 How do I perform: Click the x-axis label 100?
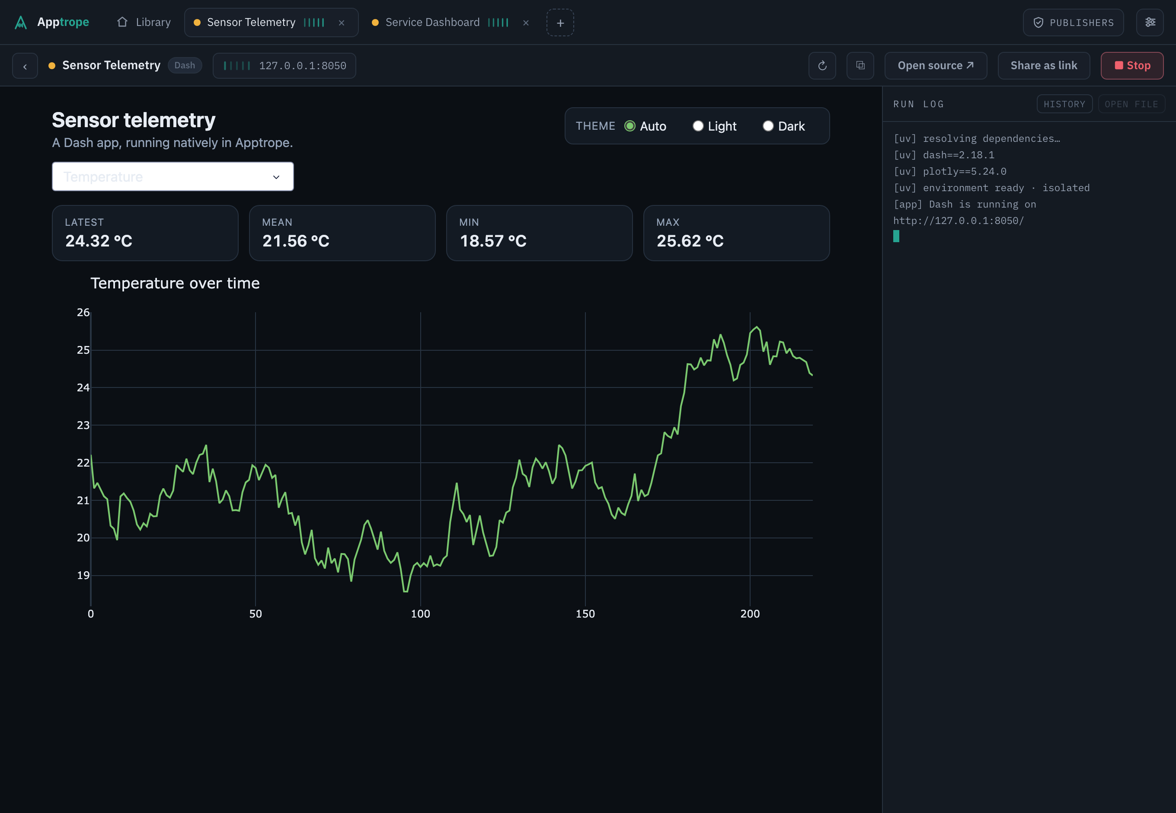pyautogui.click(x=420, y=614)
